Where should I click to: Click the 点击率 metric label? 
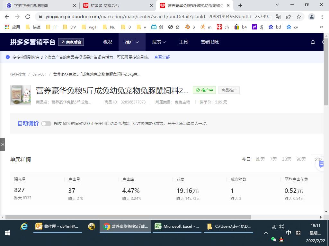(x=129, y=179)
